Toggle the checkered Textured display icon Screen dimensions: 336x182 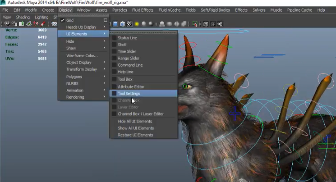pyautogui.click(x=129, y=24)
